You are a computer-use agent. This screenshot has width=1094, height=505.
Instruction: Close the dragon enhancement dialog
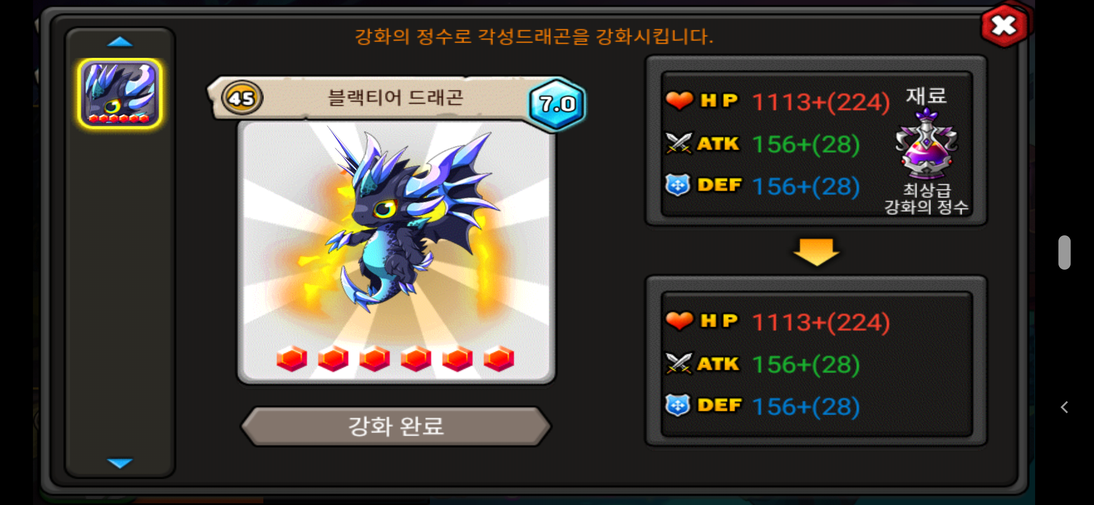click(x=1004, y=26)
